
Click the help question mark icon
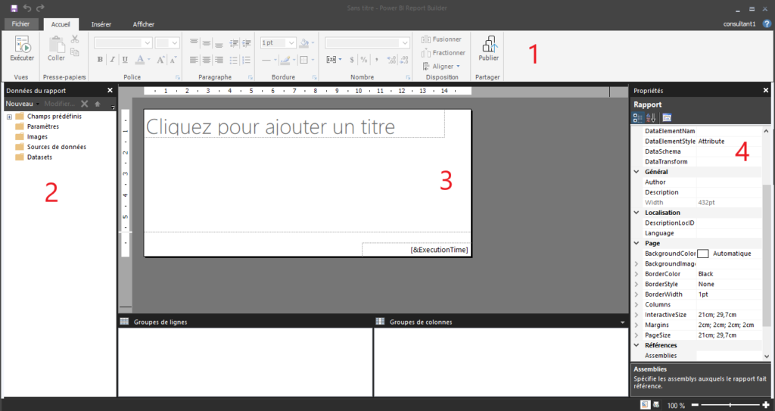pos(767,24)
